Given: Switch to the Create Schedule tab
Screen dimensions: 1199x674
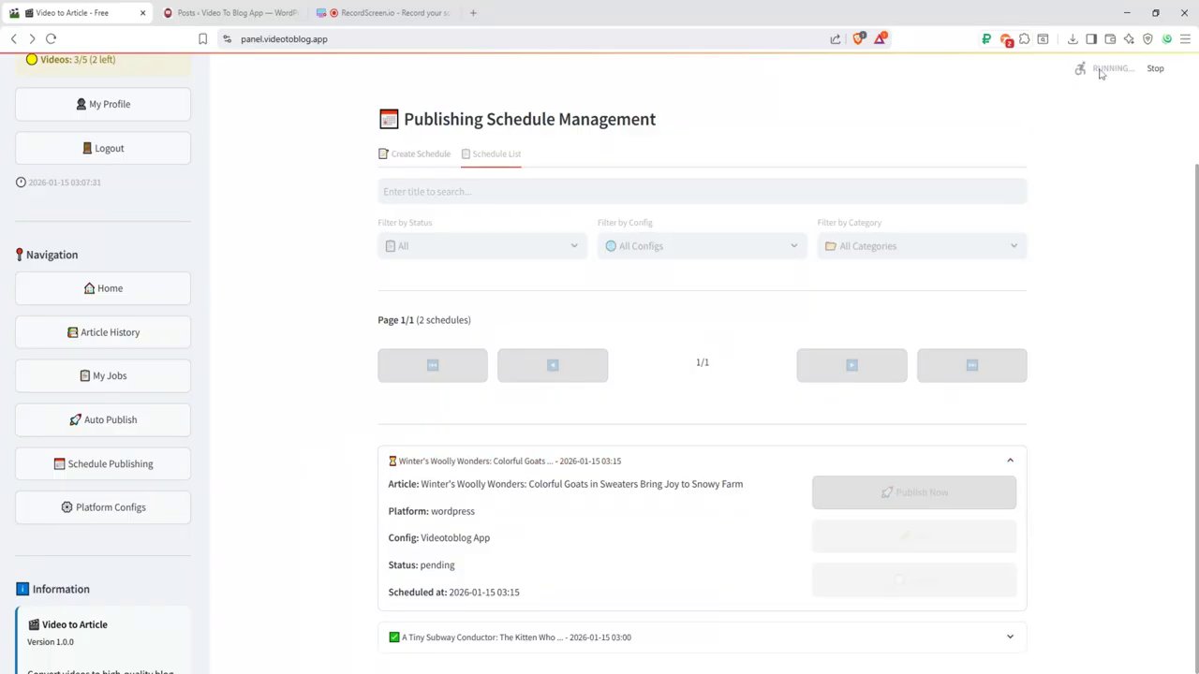Looking at the screenshot, I should click(414, 154).
